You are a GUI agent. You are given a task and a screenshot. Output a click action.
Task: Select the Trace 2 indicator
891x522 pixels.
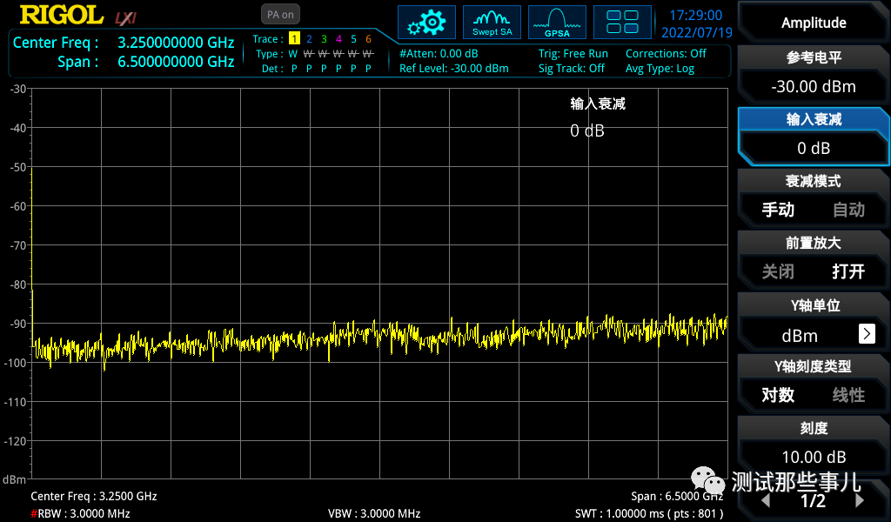[309, 39]
